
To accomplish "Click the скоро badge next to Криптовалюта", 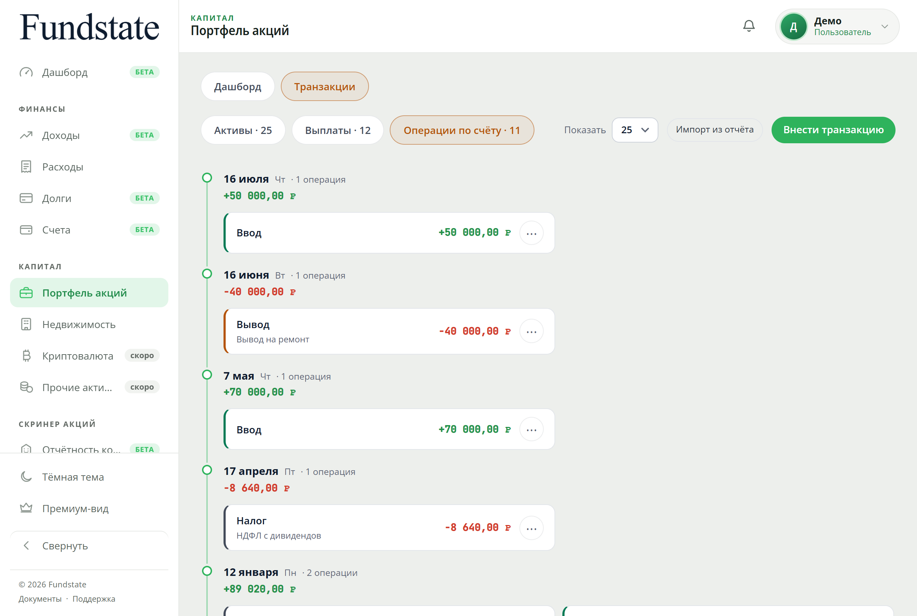I will pyautogui.click(x=142, y=356).
